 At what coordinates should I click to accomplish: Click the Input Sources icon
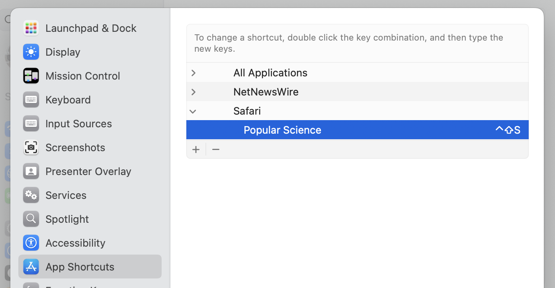tap(31, 124)
